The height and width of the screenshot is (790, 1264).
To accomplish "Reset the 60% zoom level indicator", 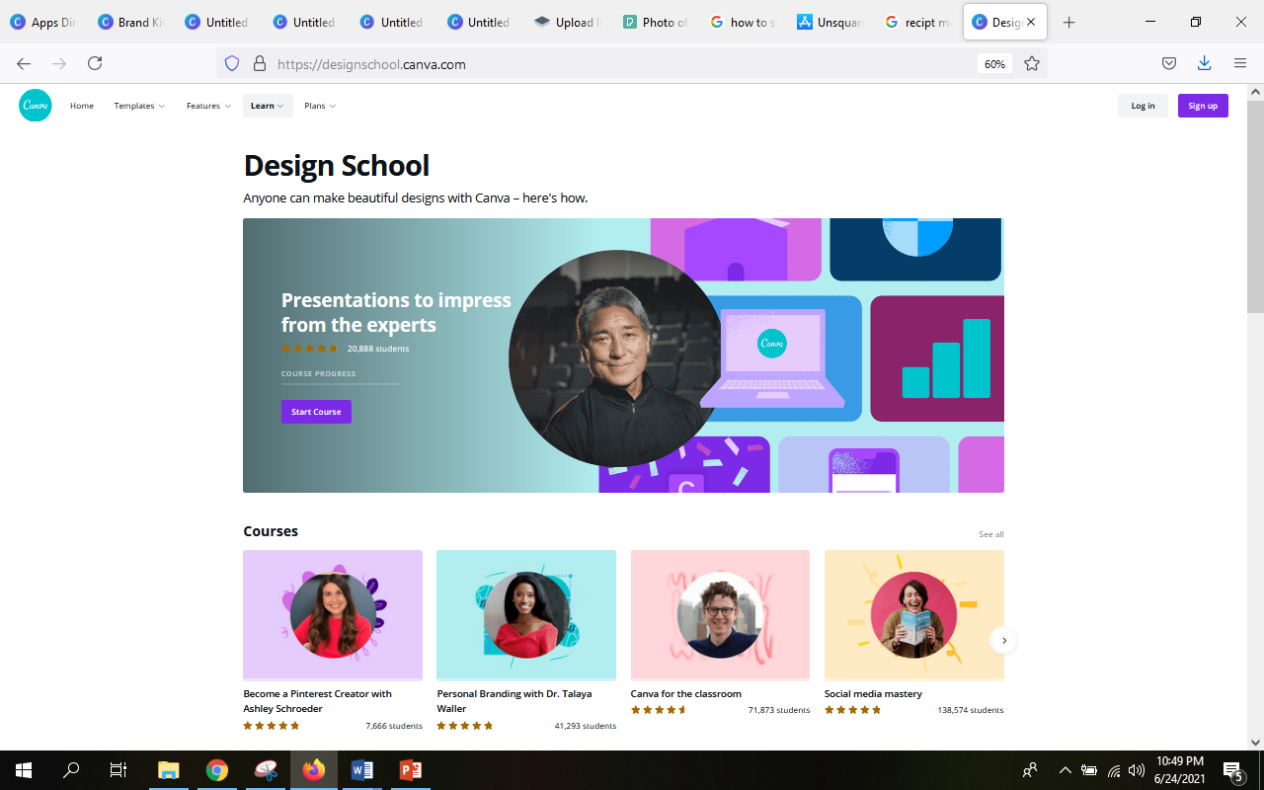I will pos(994,64).
